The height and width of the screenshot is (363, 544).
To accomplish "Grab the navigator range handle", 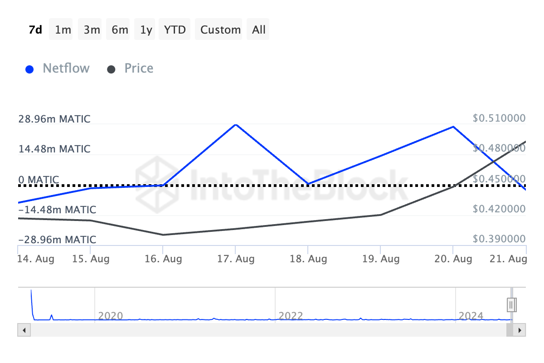I will (512, 304).
